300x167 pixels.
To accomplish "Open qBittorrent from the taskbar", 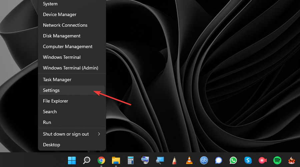I will point(204,160).
